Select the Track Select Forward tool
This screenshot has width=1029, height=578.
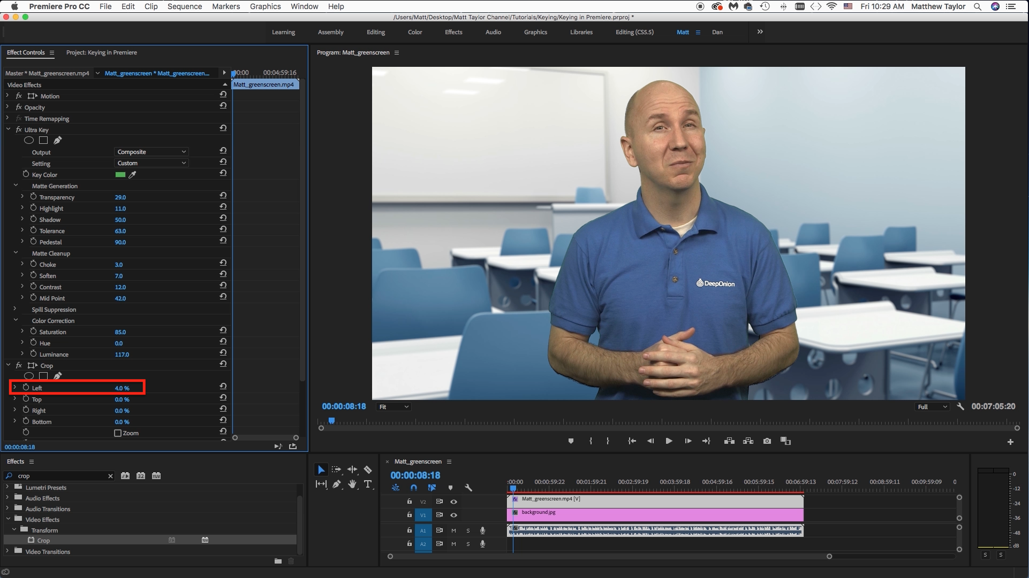[336, 469]
